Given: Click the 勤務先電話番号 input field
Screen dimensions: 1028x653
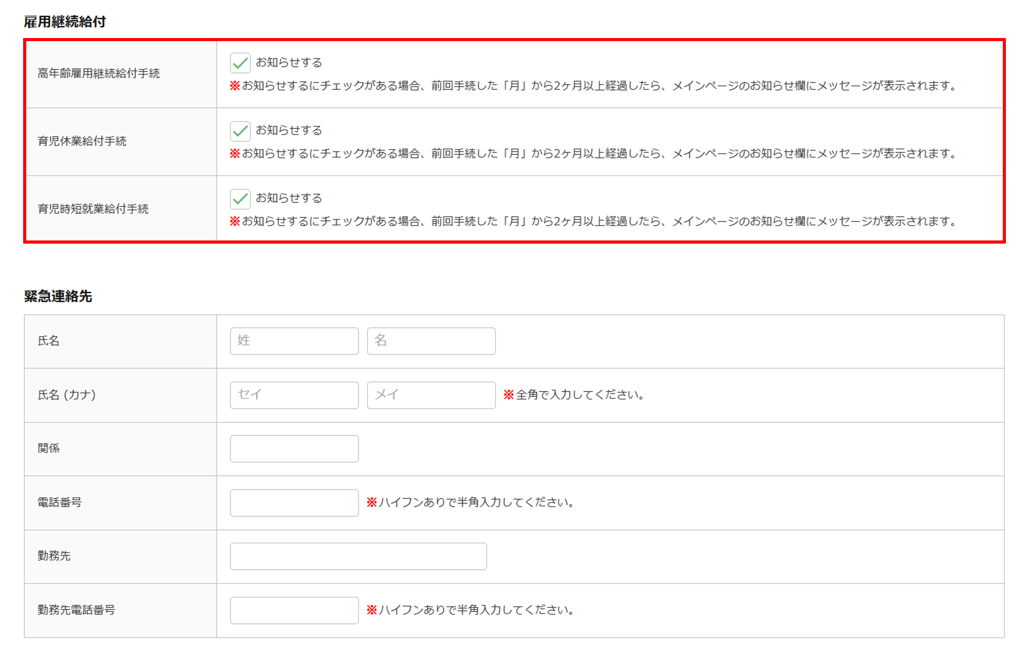Looking at the screenshot, I should 294,610.
